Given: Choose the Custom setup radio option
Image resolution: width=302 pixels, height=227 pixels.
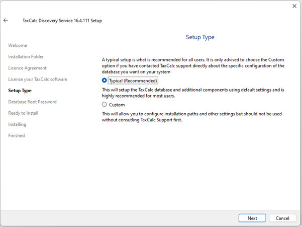Looking at the screenshot, I should click(105, 105).
